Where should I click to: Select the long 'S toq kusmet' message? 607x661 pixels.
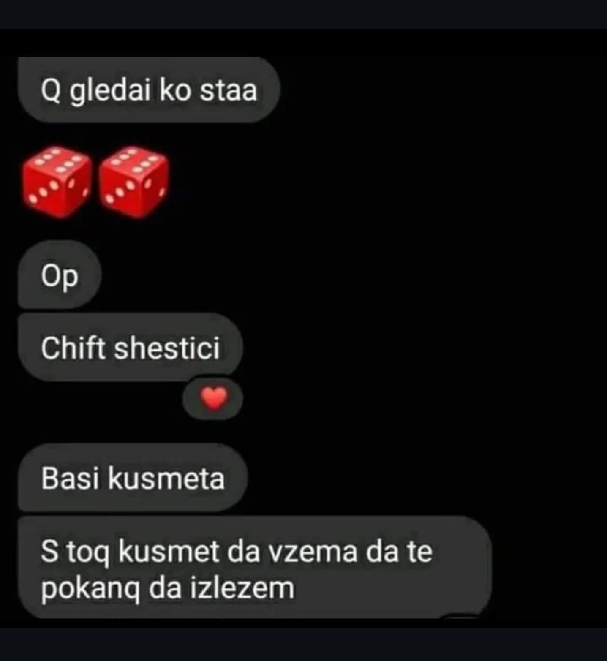point(255,567)
